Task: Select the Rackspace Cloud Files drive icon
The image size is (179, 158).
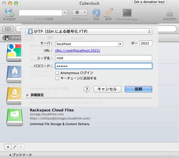Action: click(x=15, y=117)
